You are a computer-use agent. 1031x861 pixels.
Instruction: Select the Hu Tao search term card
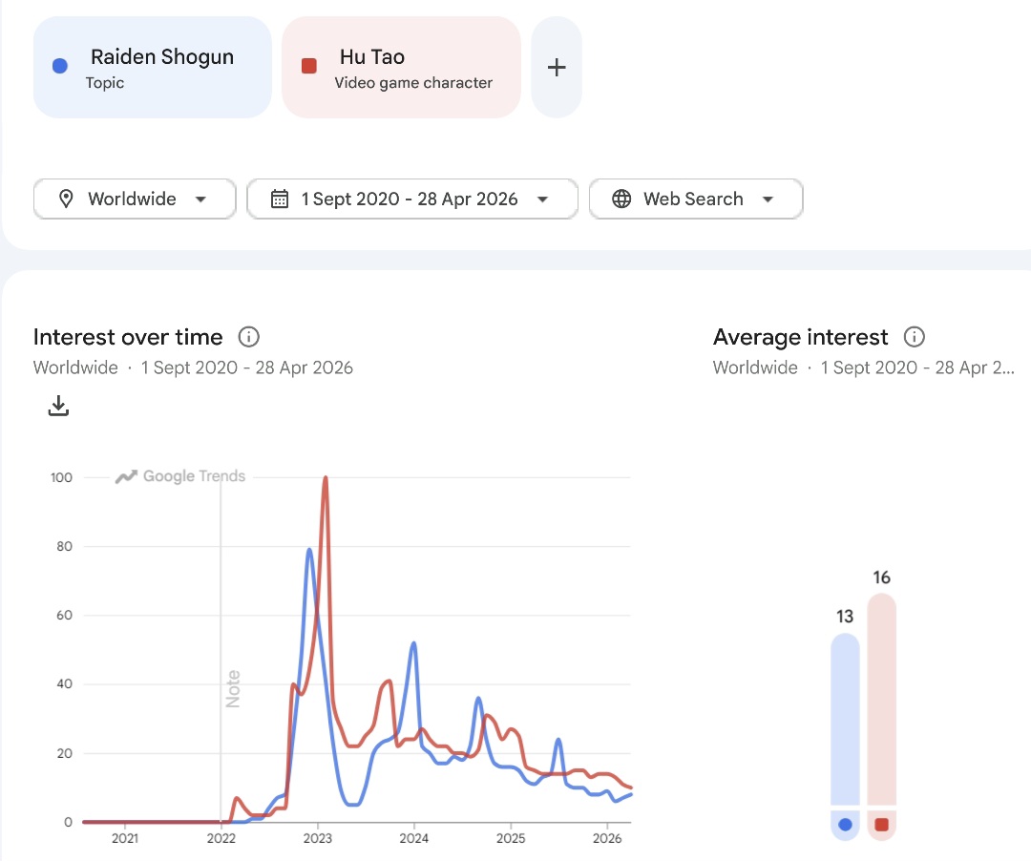[401, 67]
